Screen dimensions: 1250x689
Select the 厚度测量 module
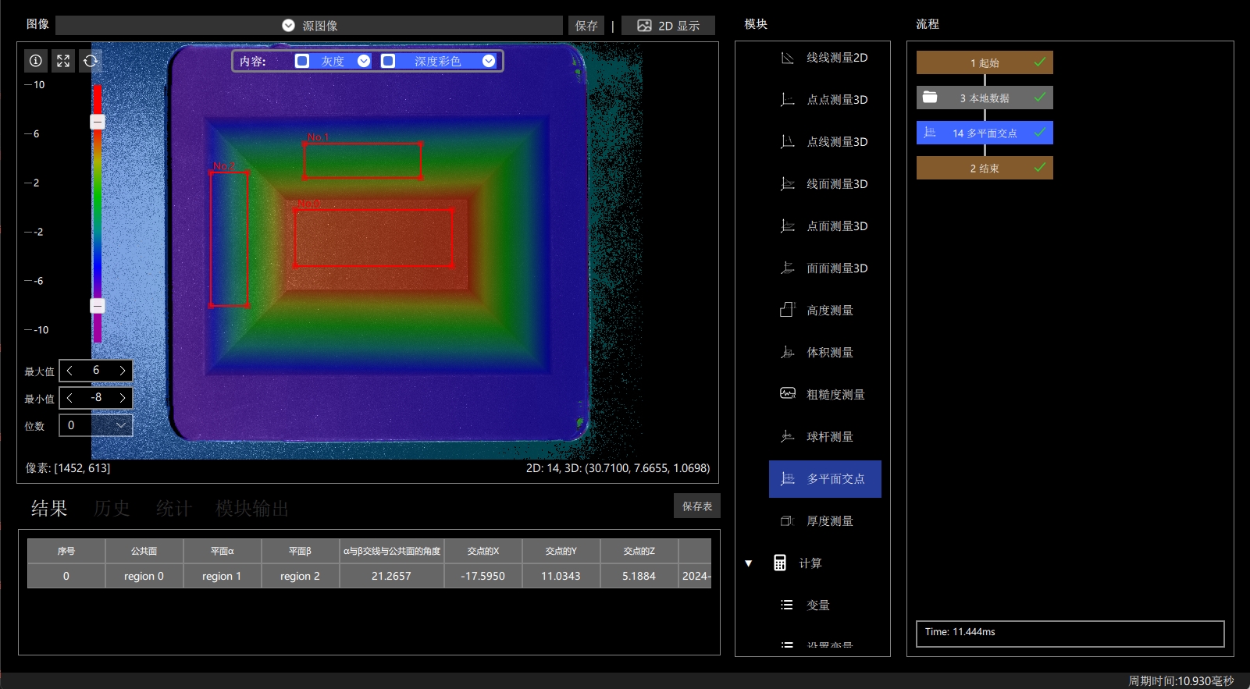point(825,521)
